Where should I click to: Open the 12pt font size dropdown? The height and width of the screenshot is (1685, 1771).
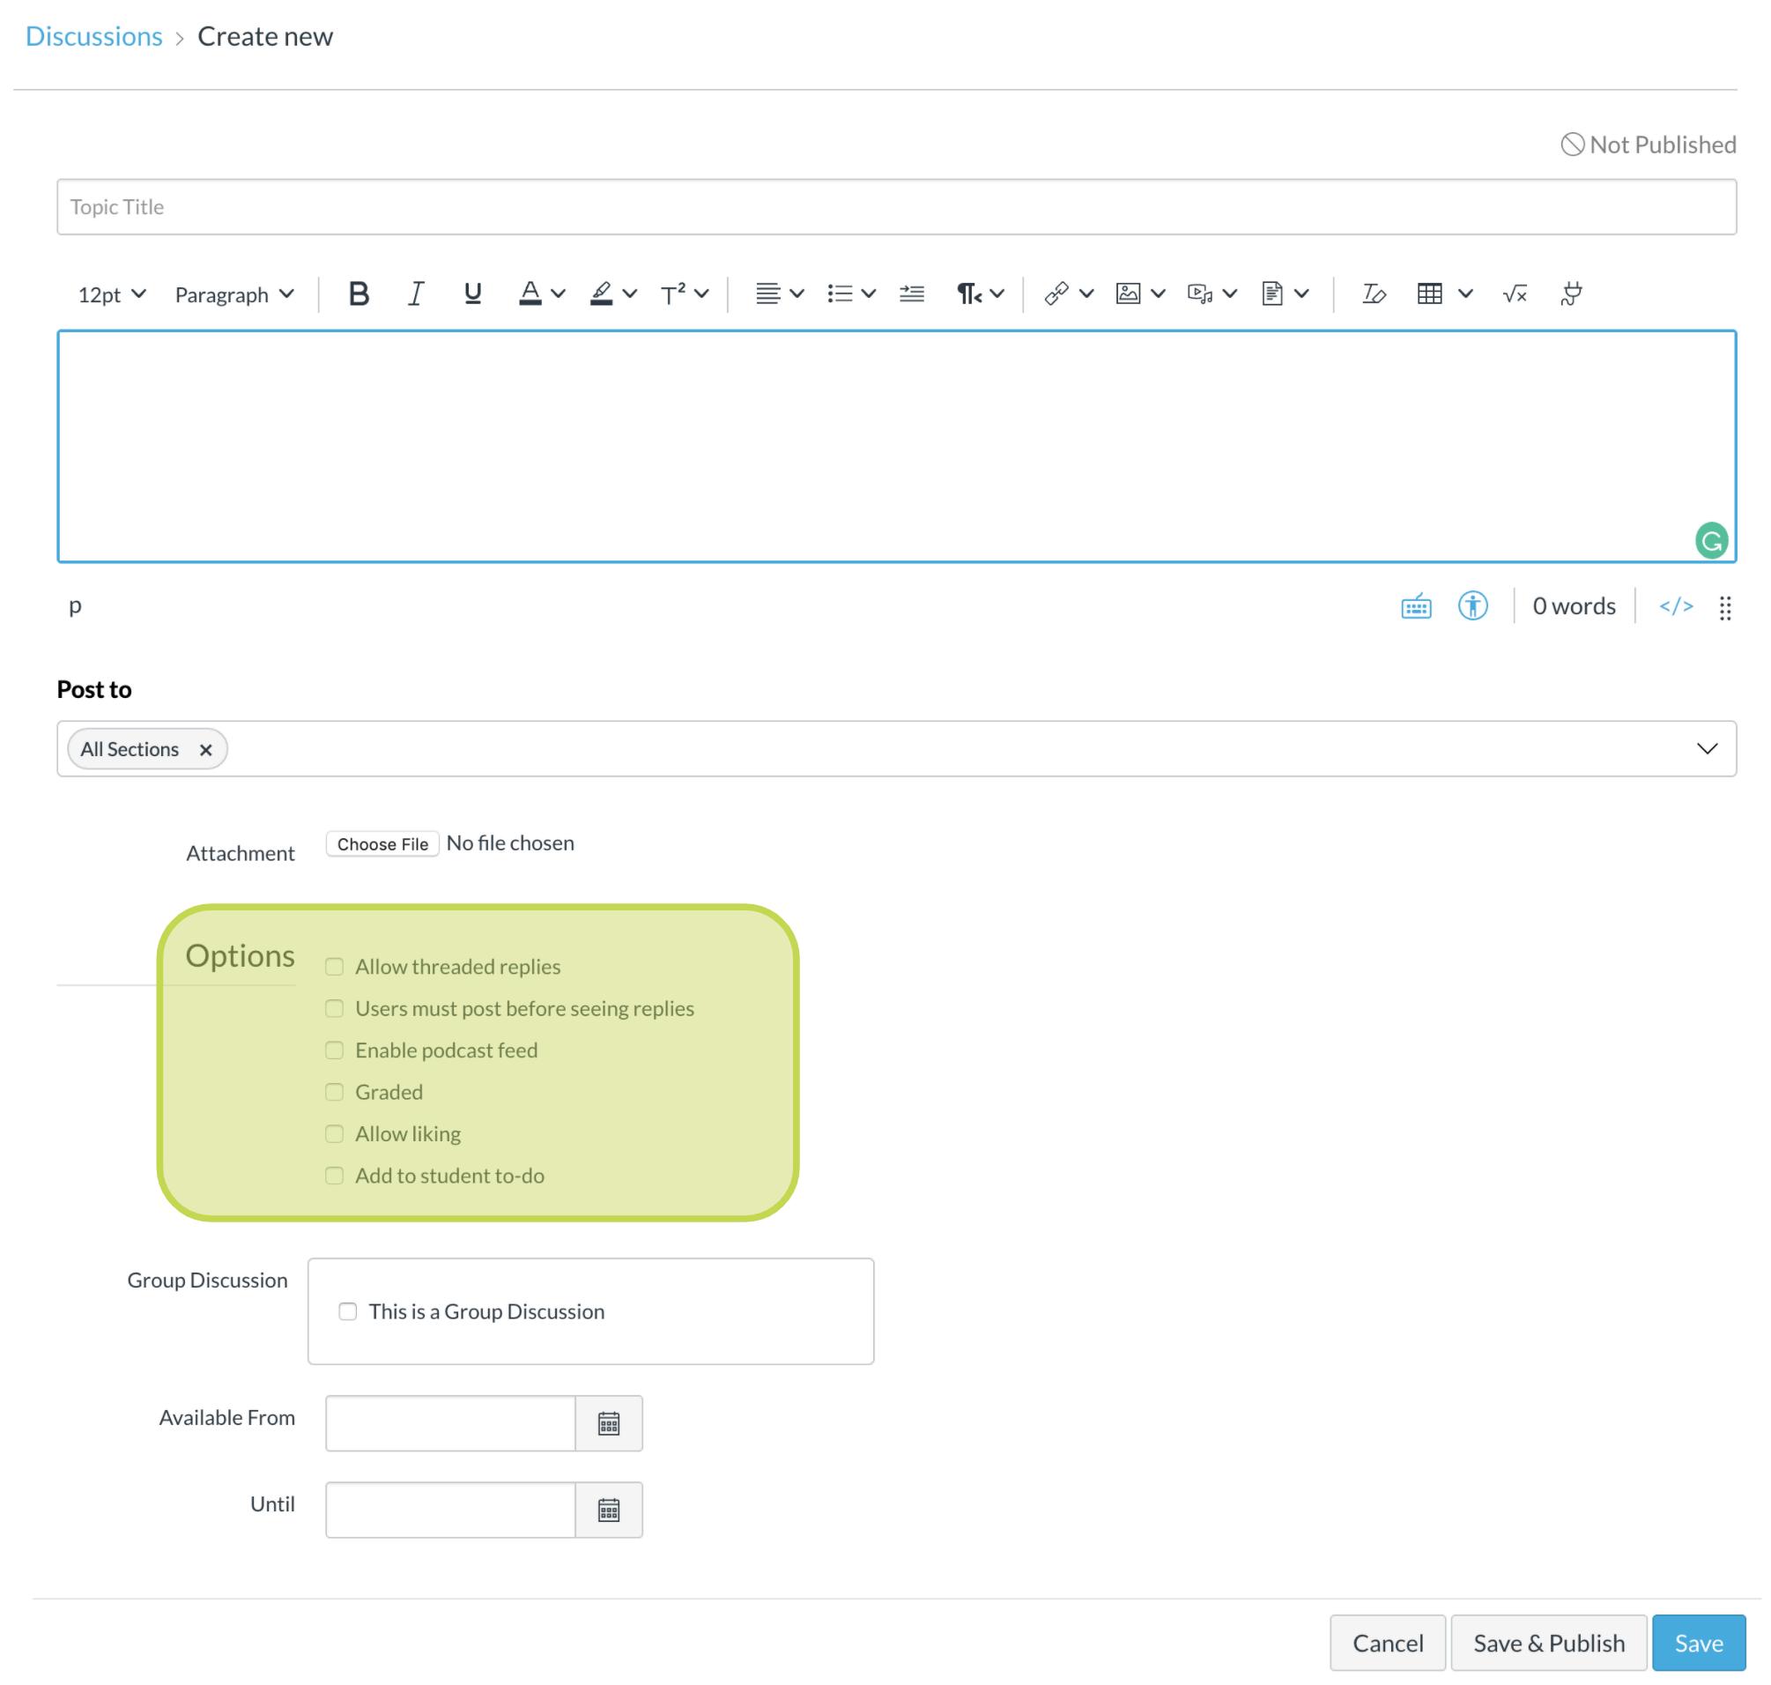pos(111,294)
